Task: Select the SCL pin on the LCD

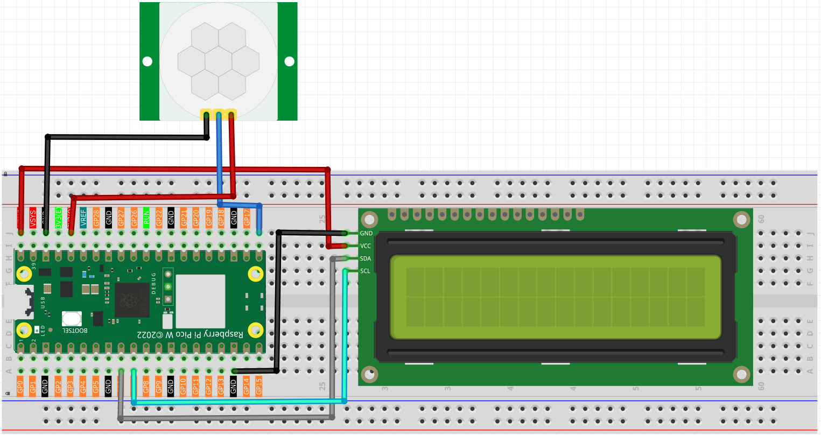Action: tap(365, 271)
